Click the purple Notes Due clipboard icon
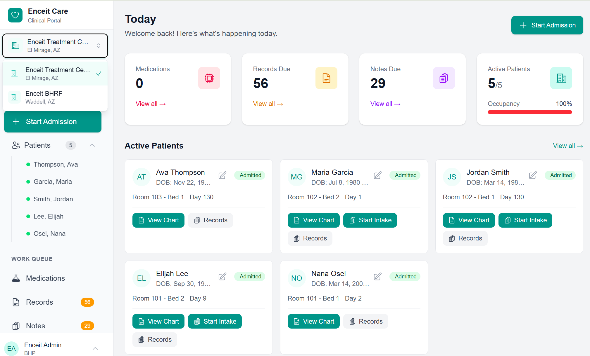This screenshot has width=590, height=356. [444, 78]
